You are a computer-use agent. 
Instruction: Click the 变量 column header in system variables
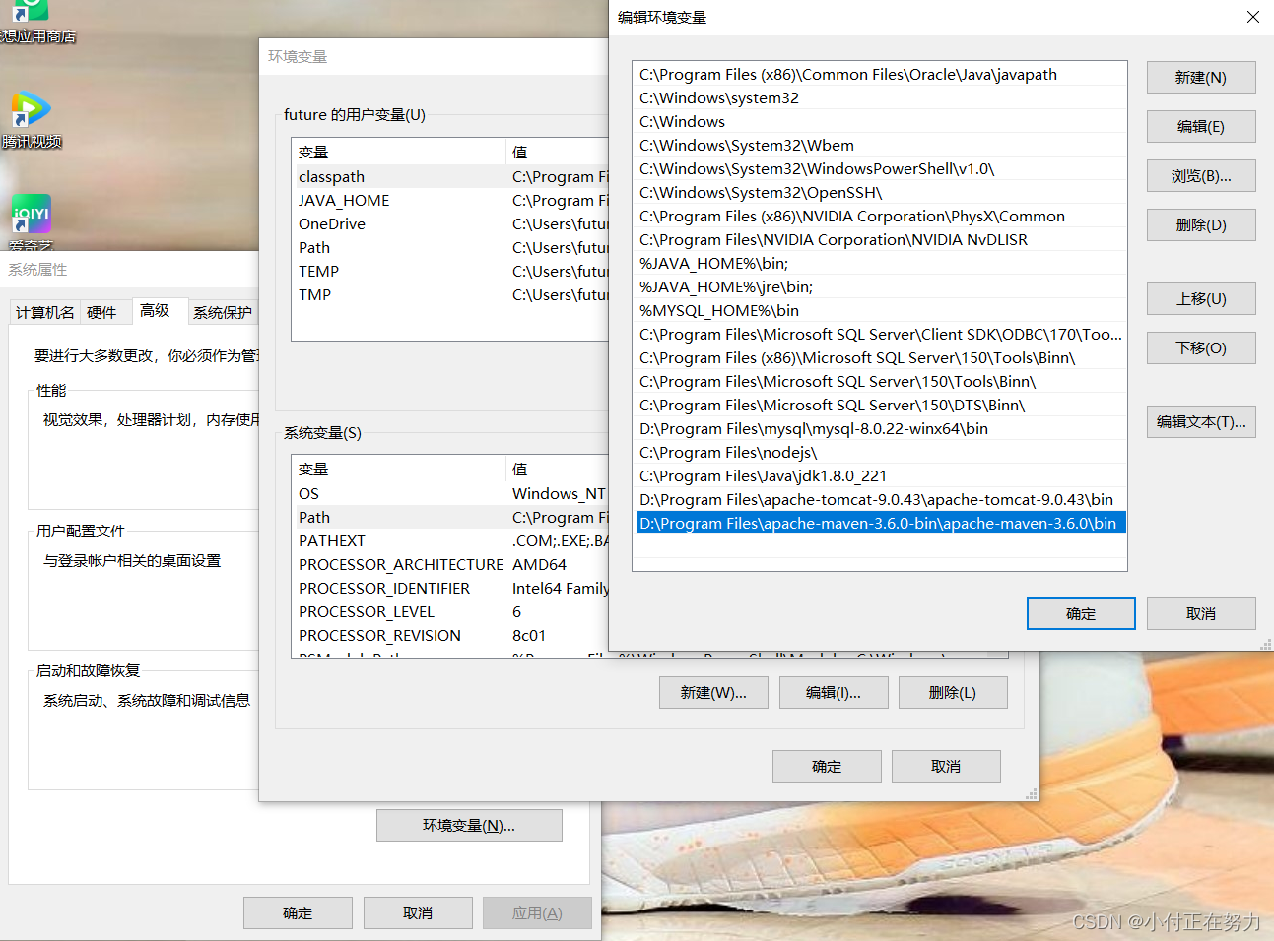[399, 470]
